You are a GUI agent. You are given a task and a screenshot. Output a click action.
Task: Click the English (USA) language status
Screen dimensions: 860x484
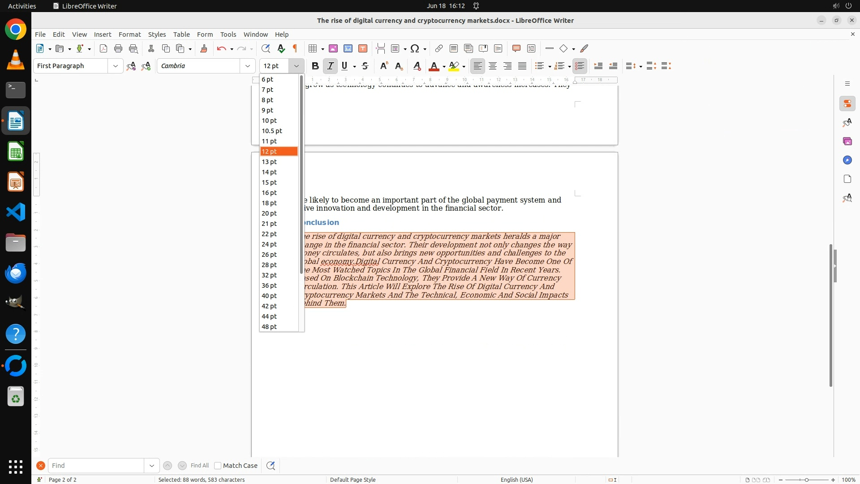(x=516, y=480)
